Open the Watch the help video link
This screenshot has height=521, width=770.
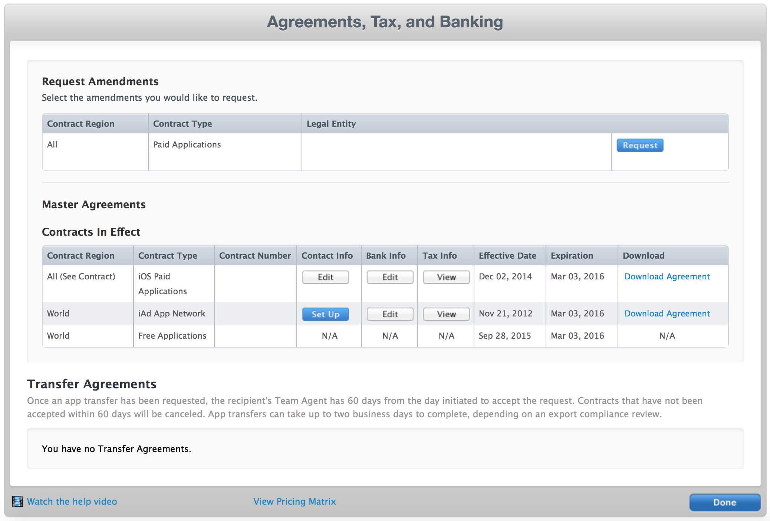coord(72,501)
